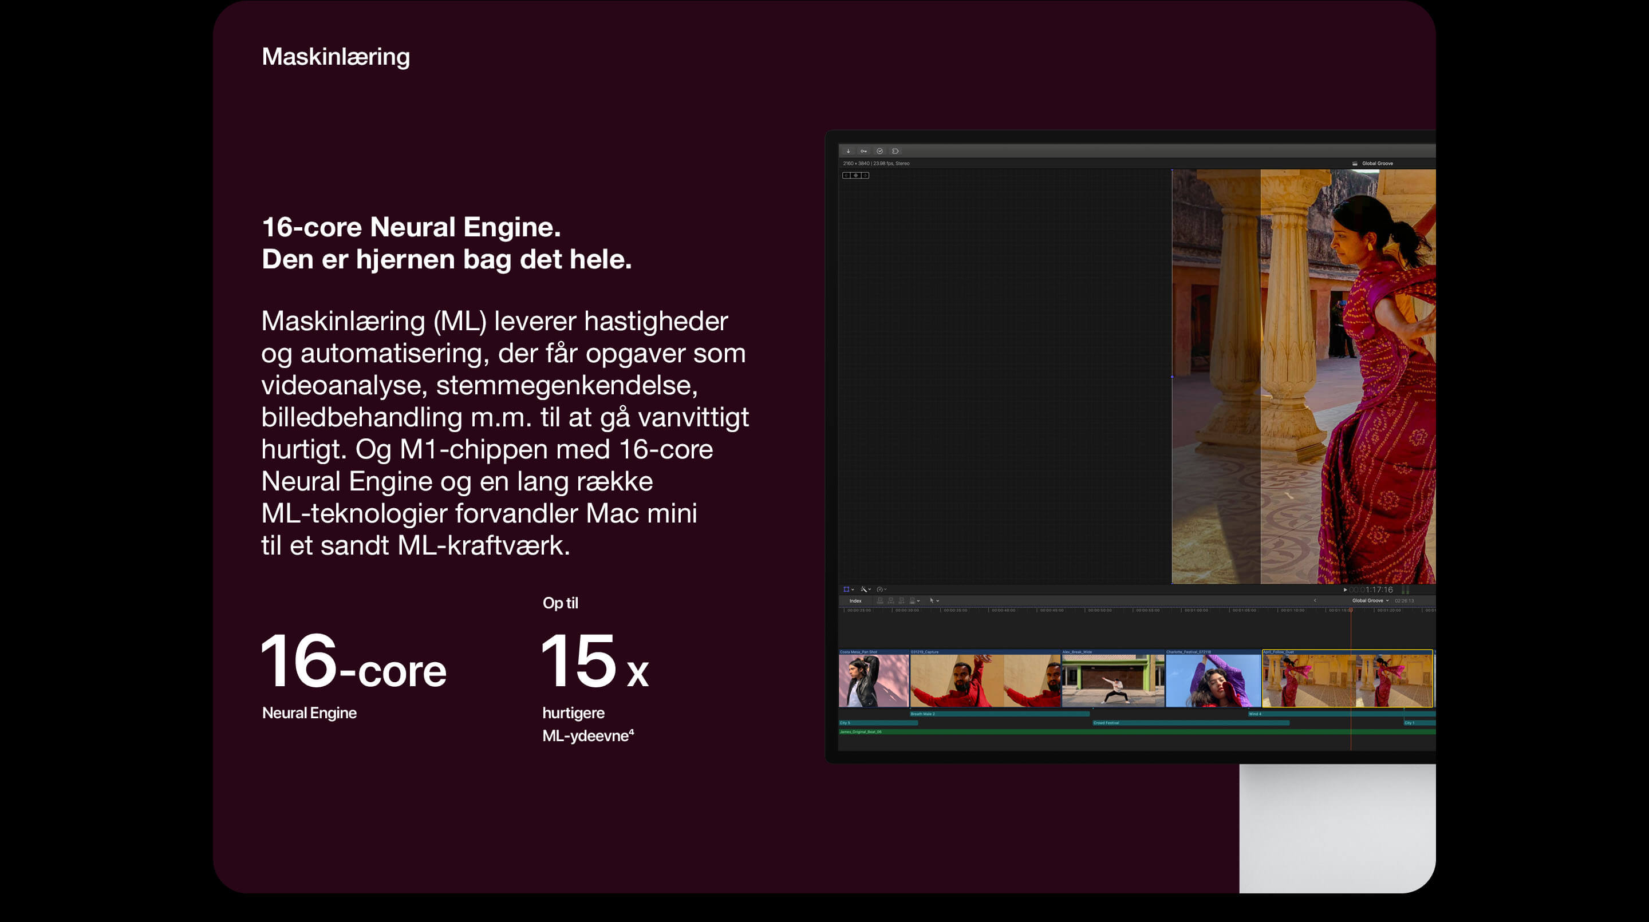The height and width of the screenshot is (922, 1649).
Task: Select the April_Follow_Duet clip
Action: click(1347, 678)
